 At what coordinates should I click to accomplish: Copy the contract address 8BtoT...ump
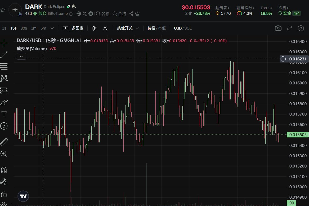pyautogui.click(x=71, y=13)
